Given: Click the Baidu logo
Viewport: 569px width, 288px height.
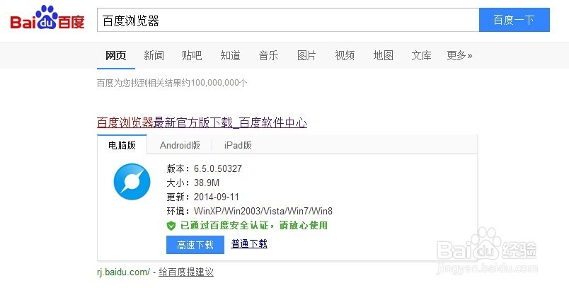Looking at the screenshot, I should point(47,18).
